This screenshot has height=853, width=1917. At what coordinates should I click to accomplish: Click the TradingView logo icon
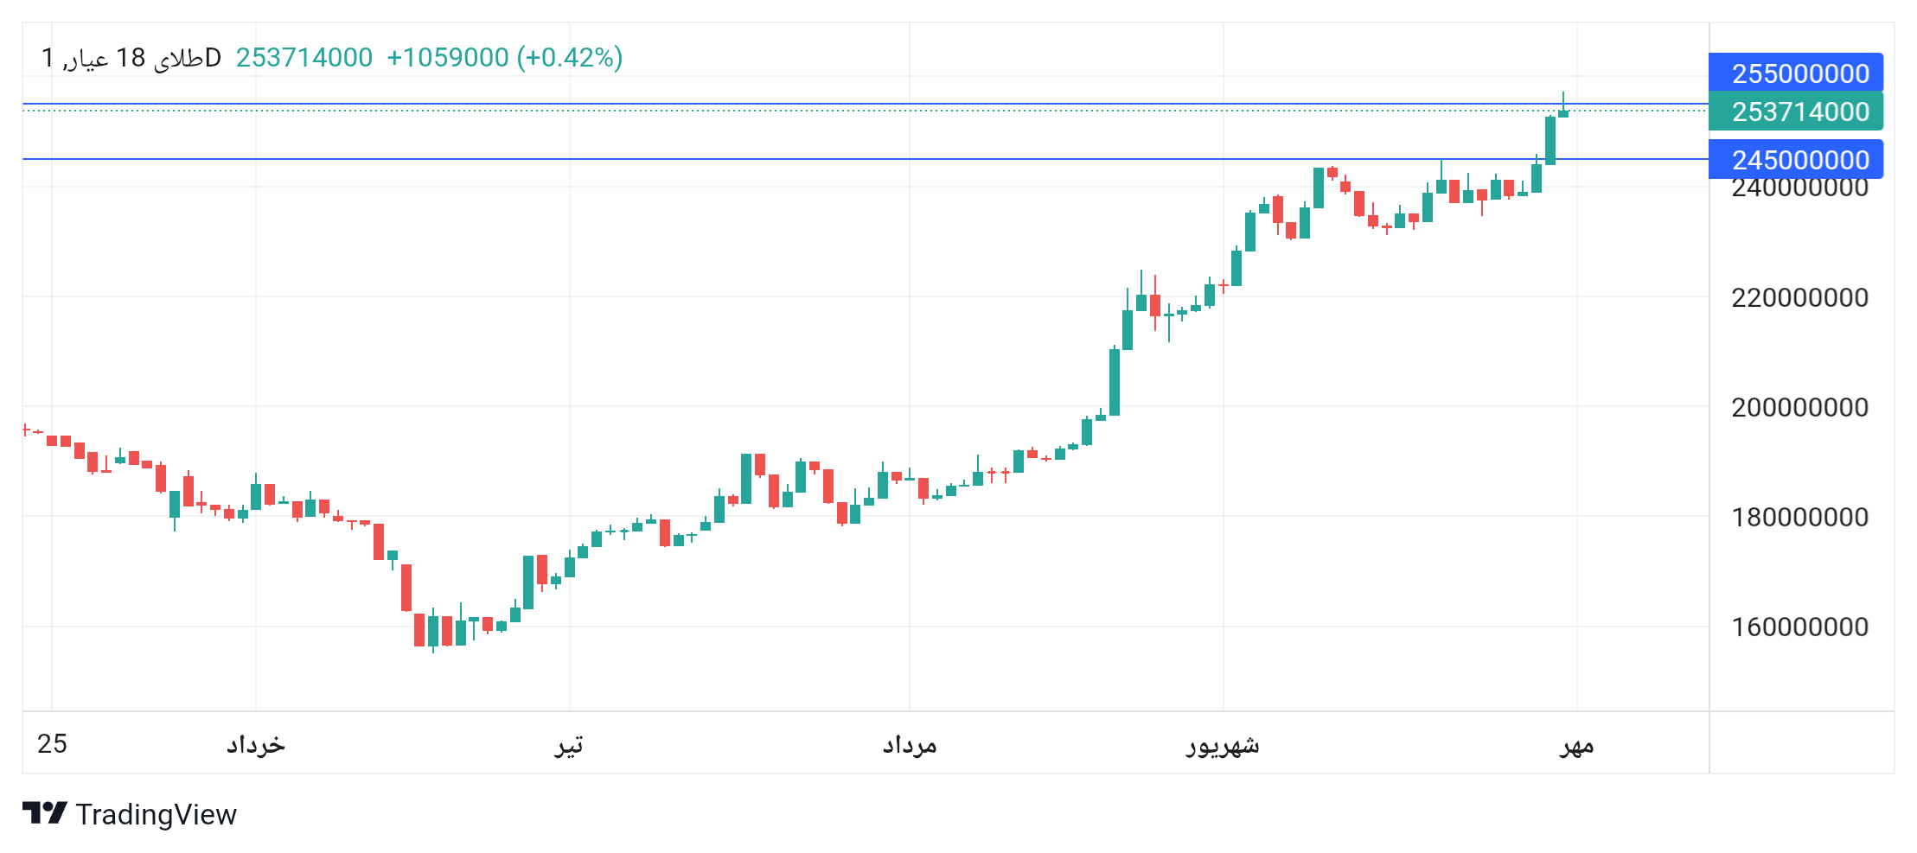44,813
